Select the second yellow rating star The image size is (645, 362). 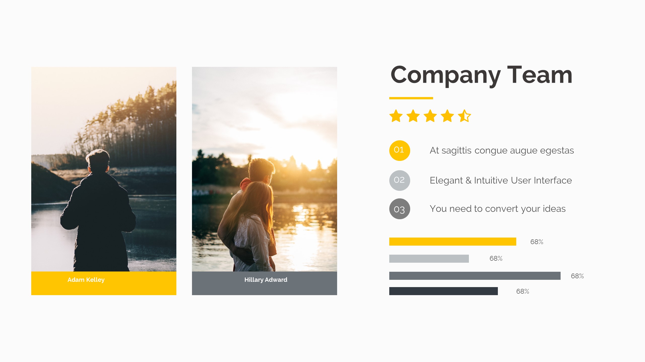coord(413,116)
